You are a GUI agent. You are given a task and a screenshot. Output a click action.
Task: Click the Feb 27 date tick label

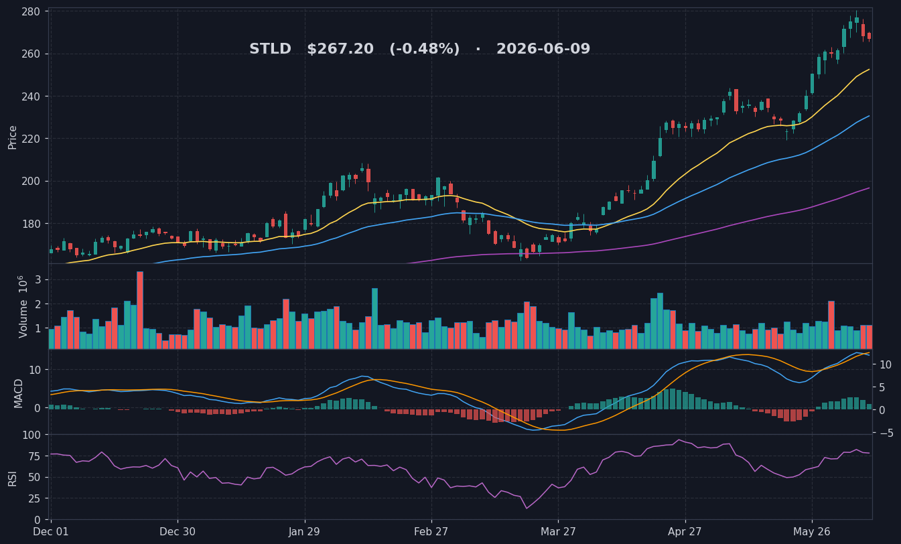[431, 532]
